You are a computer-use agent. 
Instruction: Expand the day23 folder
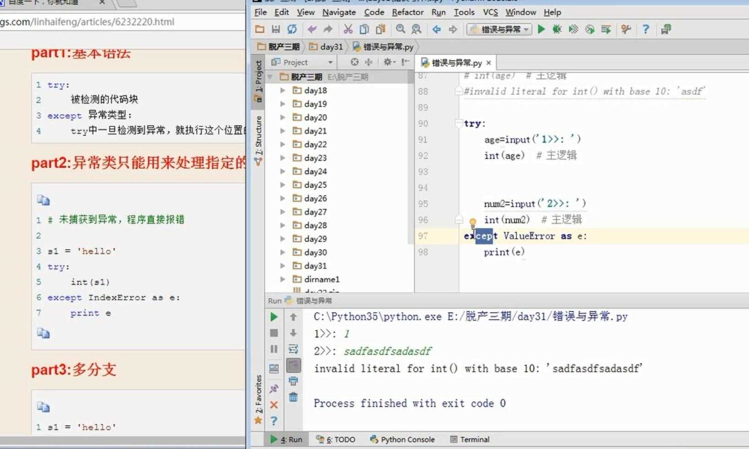coord(283,158)
